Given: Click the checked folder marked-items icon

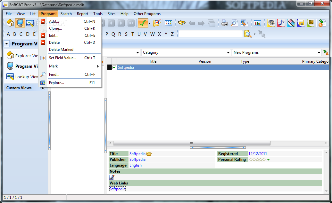Looking at the screenshot, I should pos(157,23).
